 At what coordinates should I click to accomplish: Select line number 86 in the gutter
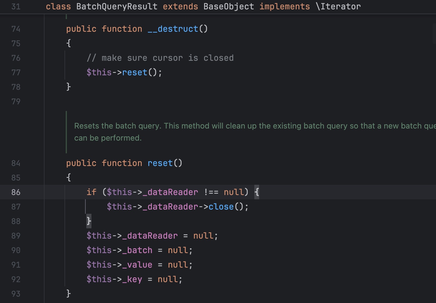click(16, 192)
